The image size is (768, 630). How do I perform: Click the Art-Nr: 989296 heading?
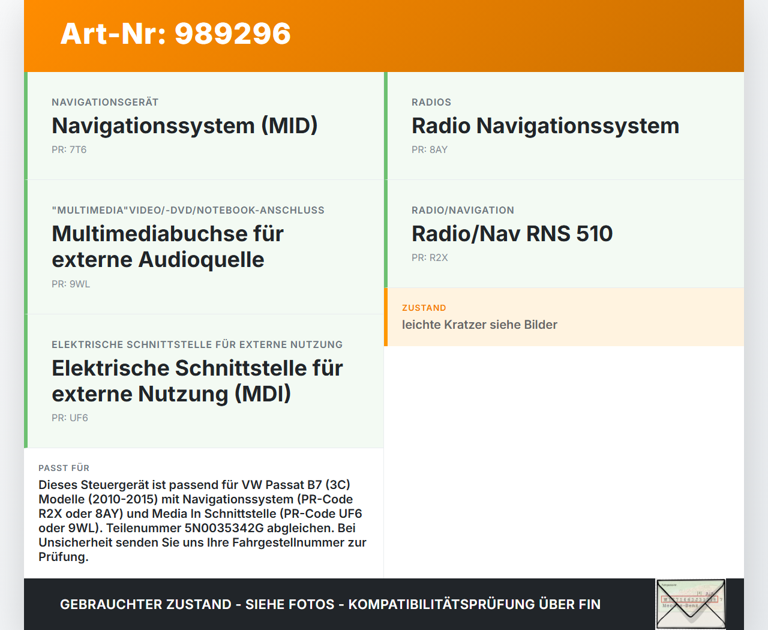175,34
